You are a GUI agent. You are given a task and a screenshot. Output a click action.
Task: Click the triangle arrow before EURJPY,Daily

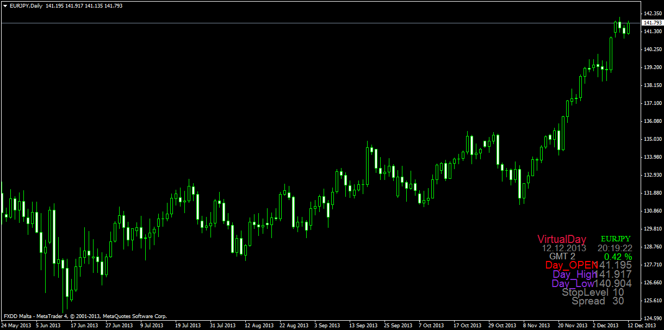coord(5,5)
